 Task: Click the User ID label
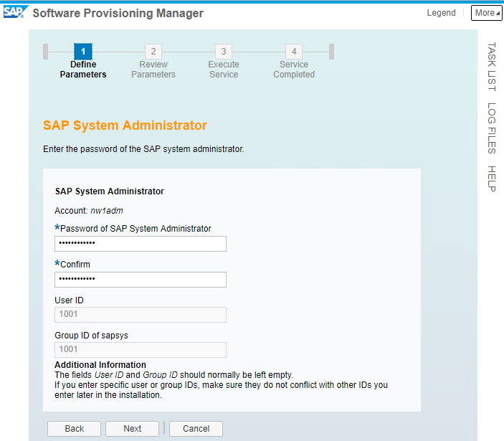69,300
